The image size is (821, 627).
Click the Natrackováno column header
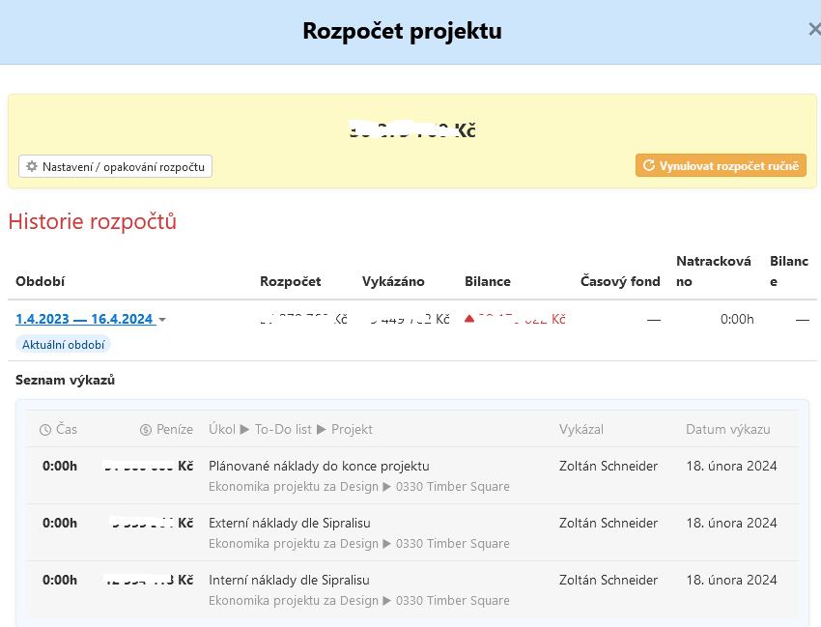tap(714, 271)
